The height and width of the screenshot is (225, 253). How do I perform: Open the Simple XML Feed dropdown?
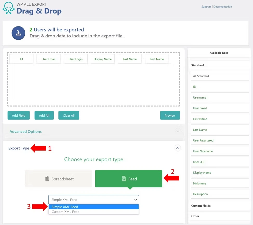94,200
